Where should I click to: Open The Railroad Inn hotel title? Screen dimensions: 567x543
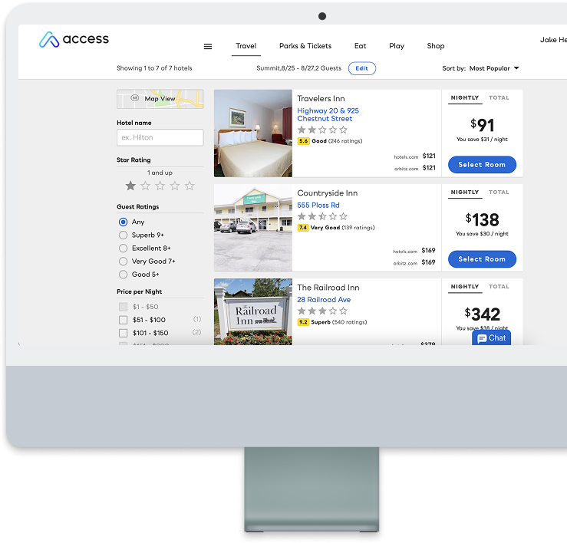pyautogui.click(x=328, y=288)
